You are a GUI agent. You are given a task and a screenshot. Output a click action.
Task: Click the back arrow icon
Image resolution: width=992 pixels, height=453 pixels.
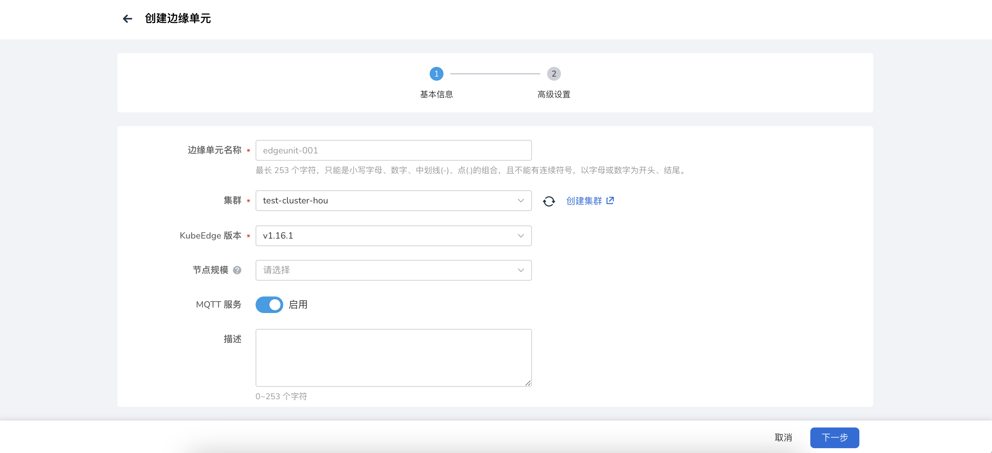[x=127, y=18]
